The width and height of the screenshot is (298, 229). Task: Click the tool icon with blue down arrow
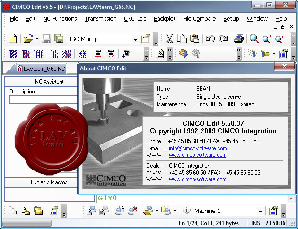coord(126,53)
